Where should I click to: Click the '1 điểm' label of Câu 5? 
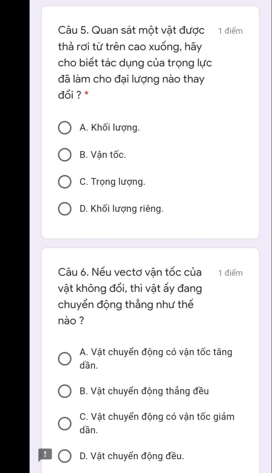[230, 31]
